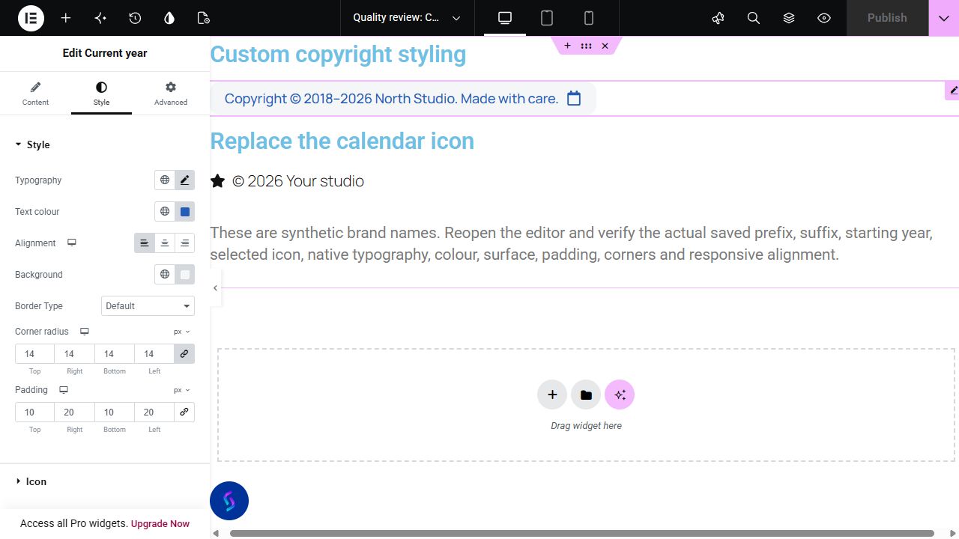Screen dimensions: 959x539
Task: Click the globe icon in the Typography row
Action: point(165,180)
